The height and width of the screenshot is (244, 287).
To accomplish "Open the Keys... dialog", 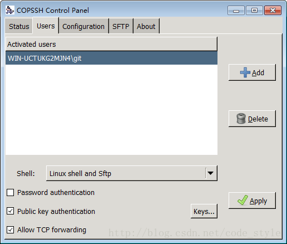I will pos(204,211).
